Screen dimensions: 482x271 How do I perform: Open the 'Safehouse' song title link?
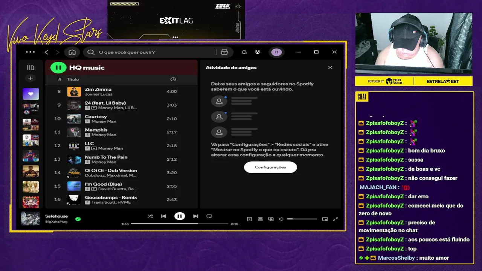point(56,216)
